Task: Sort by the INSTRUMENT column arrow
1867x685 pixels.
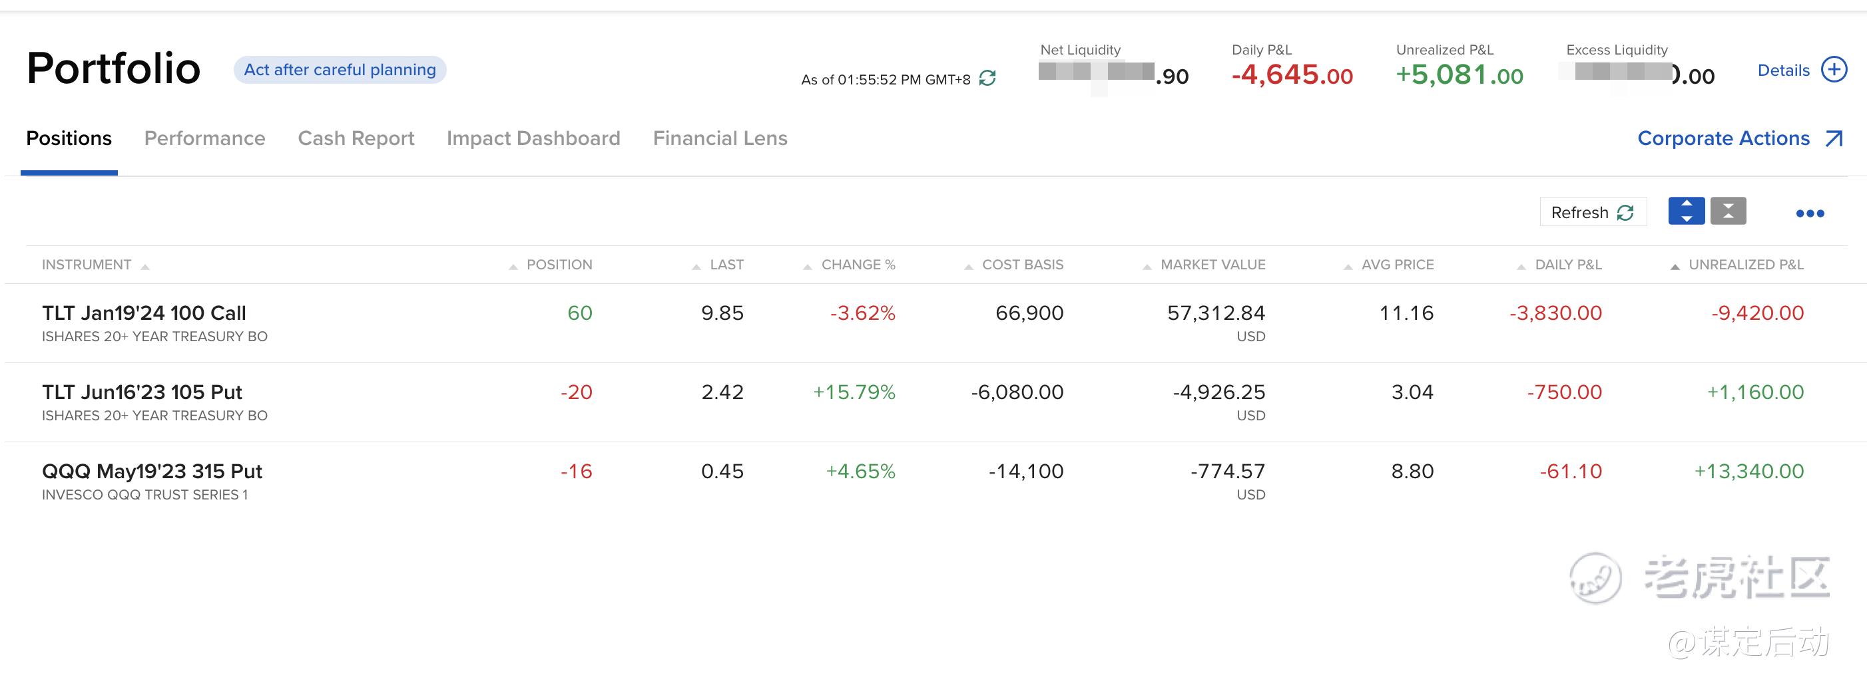Action: (145, 267)
